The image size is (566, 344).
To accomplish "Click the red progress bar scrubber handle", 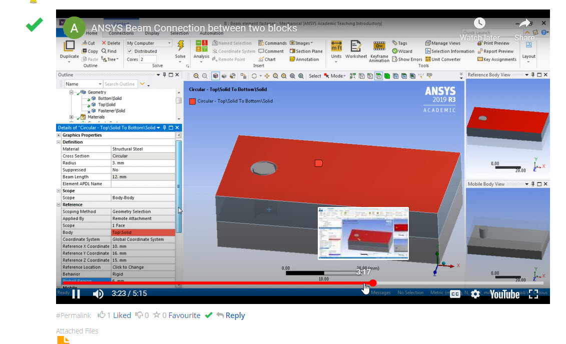I will point(373,283).
